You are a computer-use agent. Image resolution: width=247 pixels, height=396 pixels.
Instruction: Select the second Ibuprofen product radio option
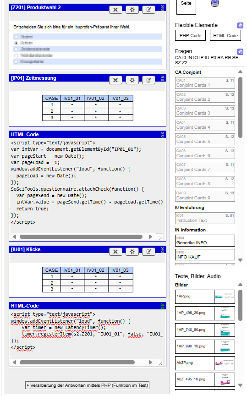pyautogui.click(x=16, y=43)
